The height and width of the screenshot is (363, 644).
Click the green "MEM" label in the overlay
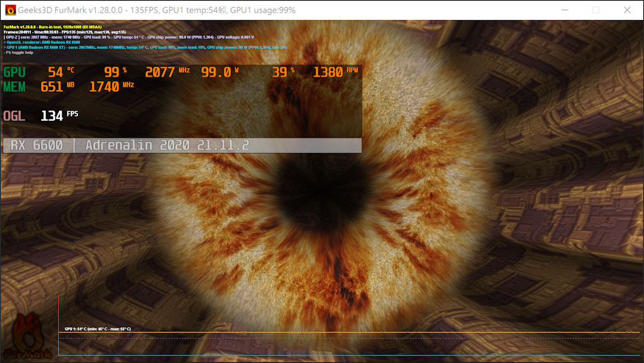coord(14,87)
